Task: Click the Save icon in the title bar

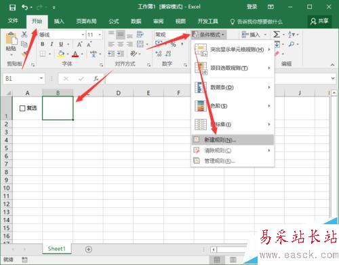Action: click(12, 7)
